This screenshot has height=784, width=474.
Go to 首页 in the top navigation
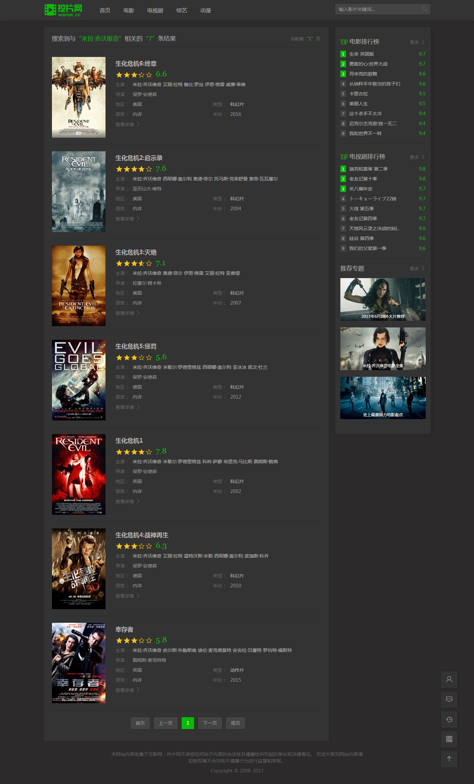[105, 11]
